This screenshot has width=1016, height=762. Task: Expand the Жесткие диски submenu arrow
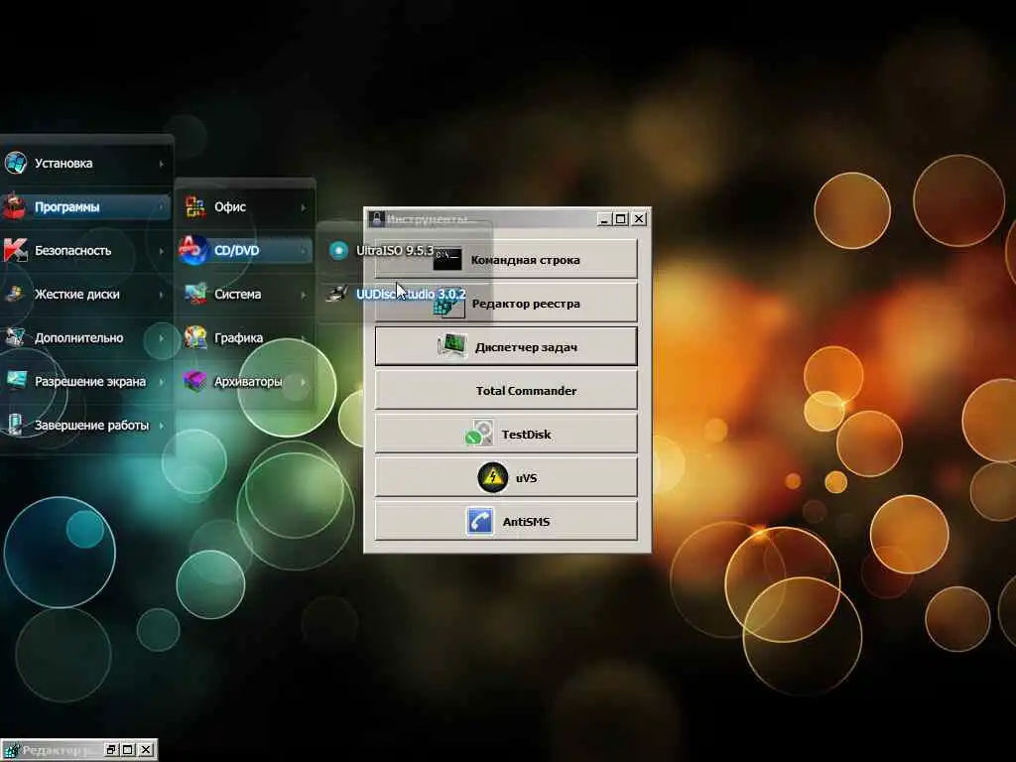pyautogui.click(x=162, y=295)
